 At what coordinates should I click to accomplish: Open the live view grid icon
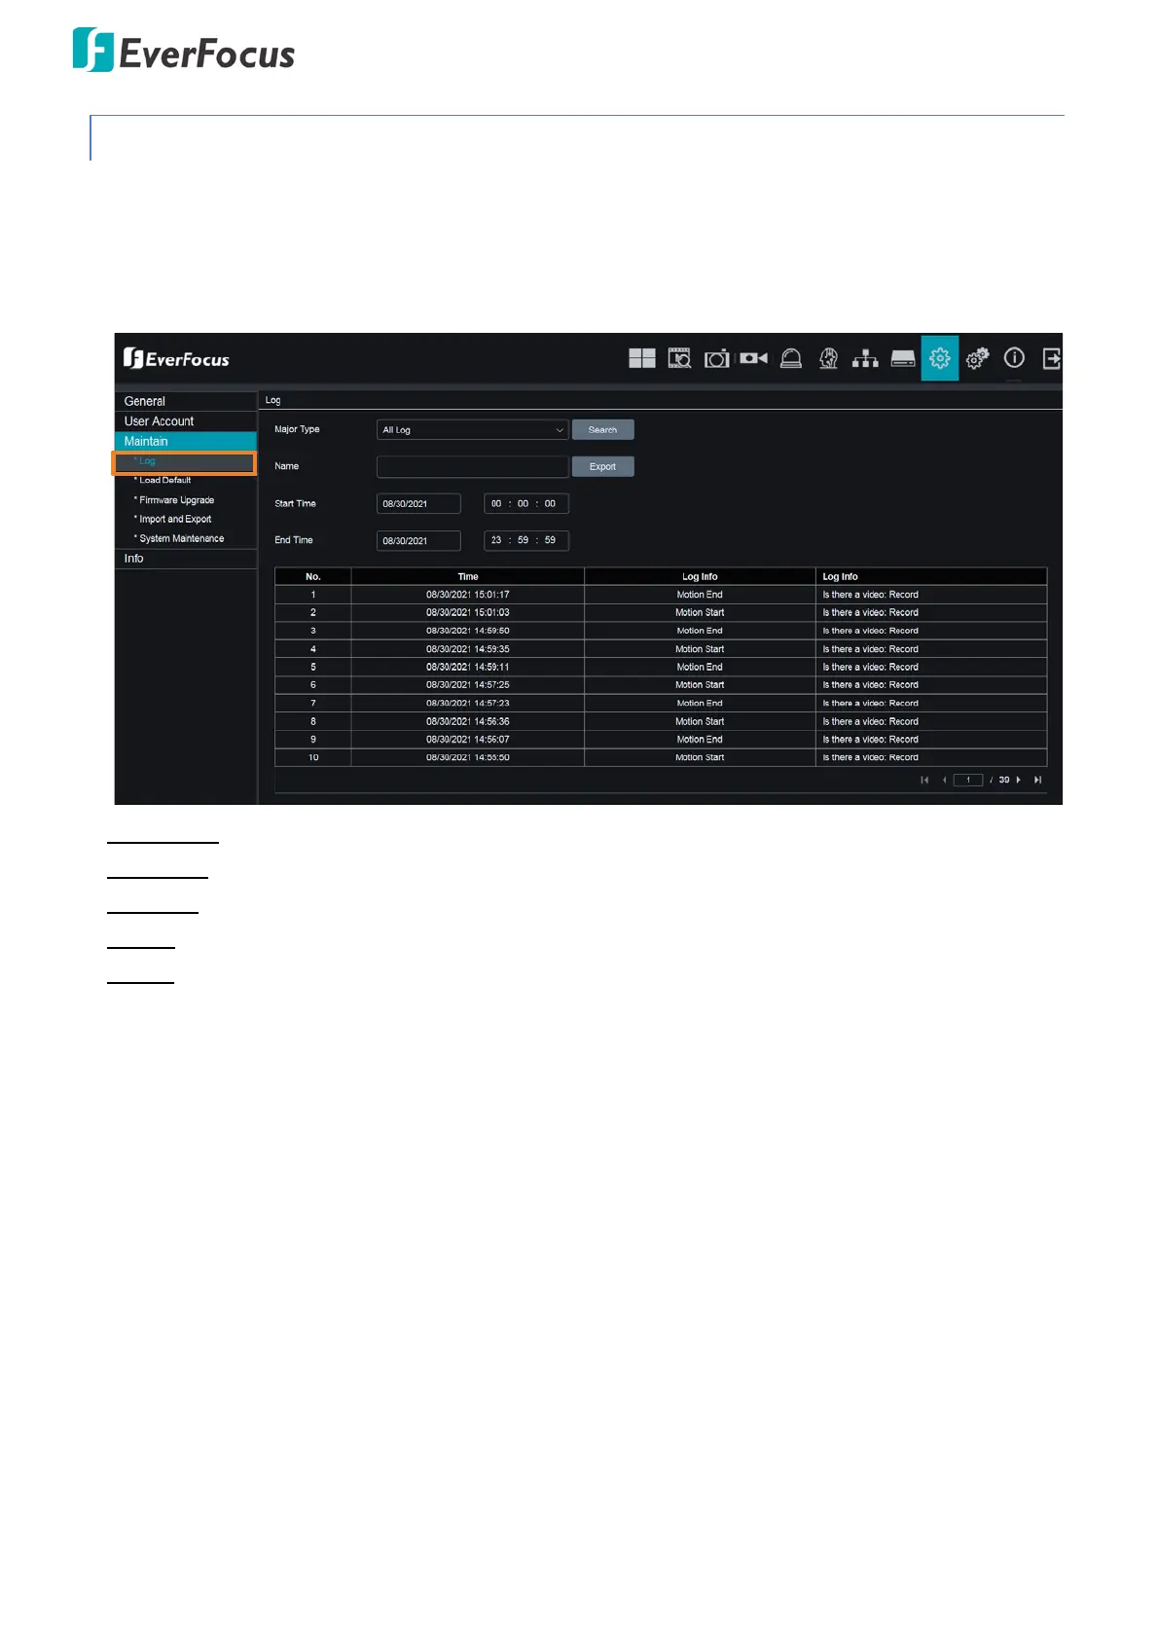click(641, 358)
